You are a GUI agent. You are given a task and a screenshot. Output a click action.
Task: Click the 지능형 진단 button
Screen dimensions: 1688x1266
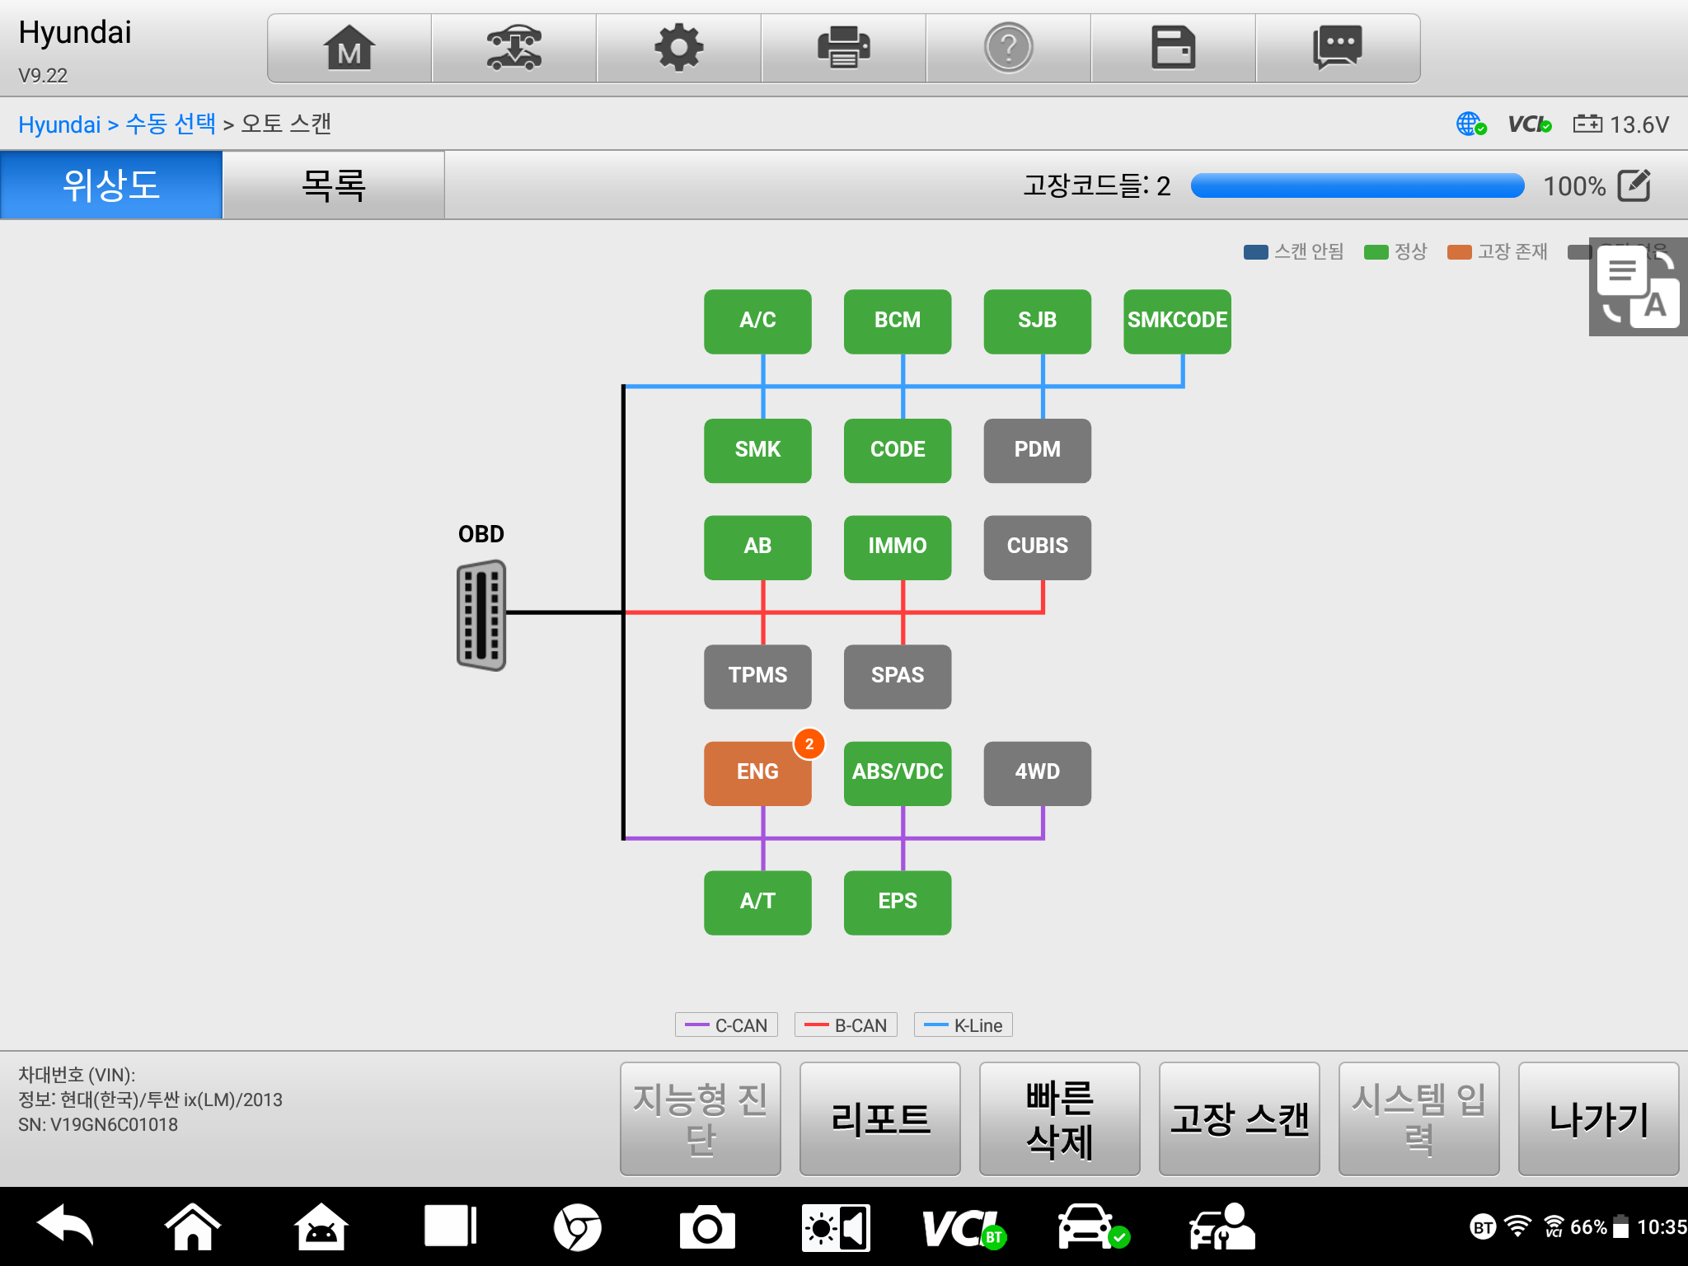coord(701,1118)
